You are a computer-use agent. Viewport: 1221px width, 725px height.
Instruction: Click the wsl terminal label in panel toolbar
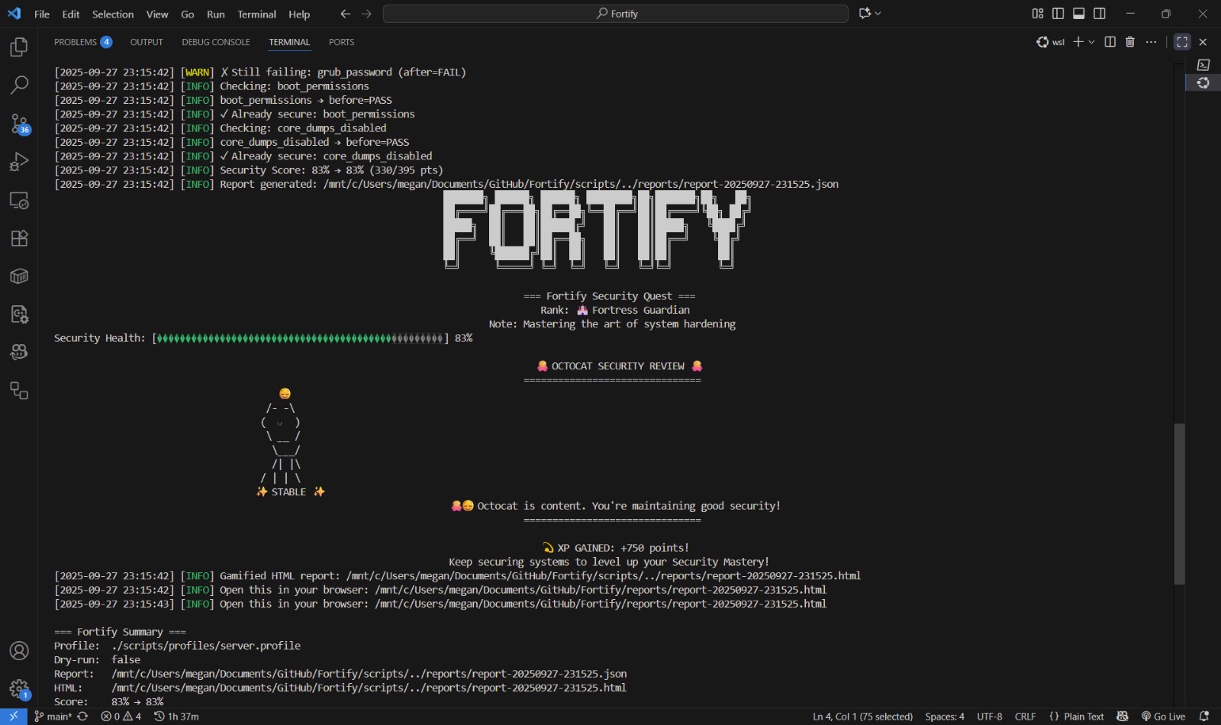(x=1050, y=42)
